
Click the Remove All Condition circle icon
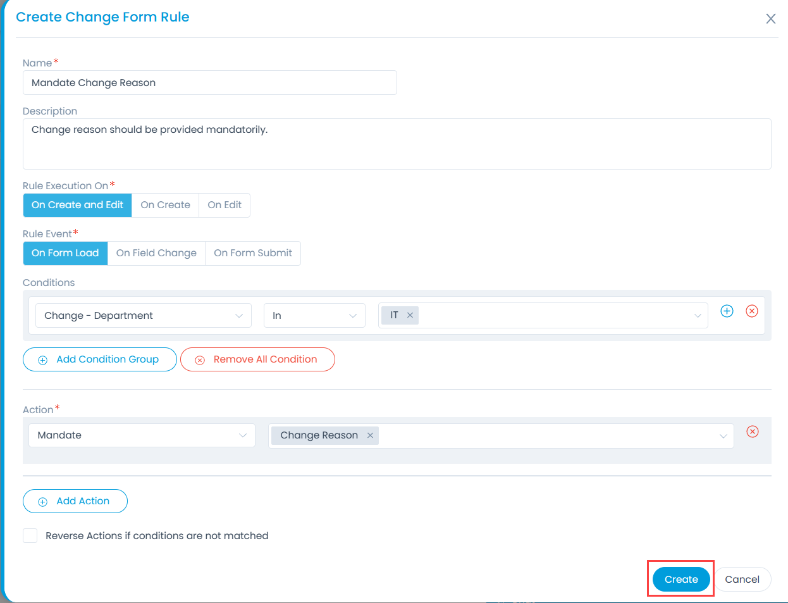[200, 359]
